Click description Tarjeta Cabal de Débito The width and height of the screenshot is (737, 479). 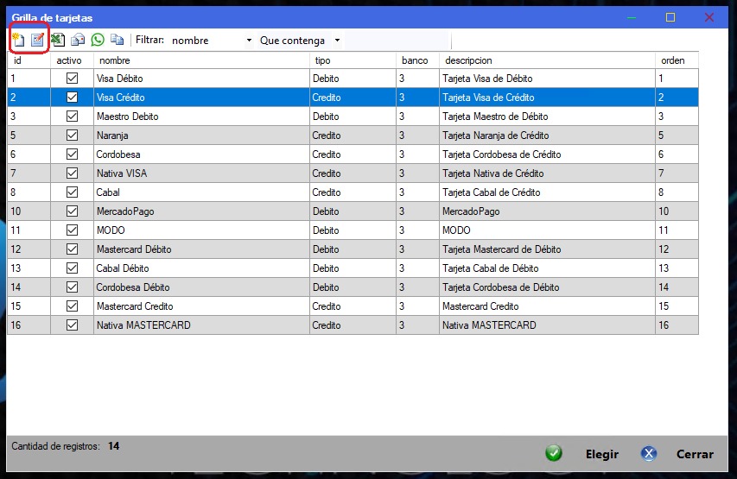547,268
